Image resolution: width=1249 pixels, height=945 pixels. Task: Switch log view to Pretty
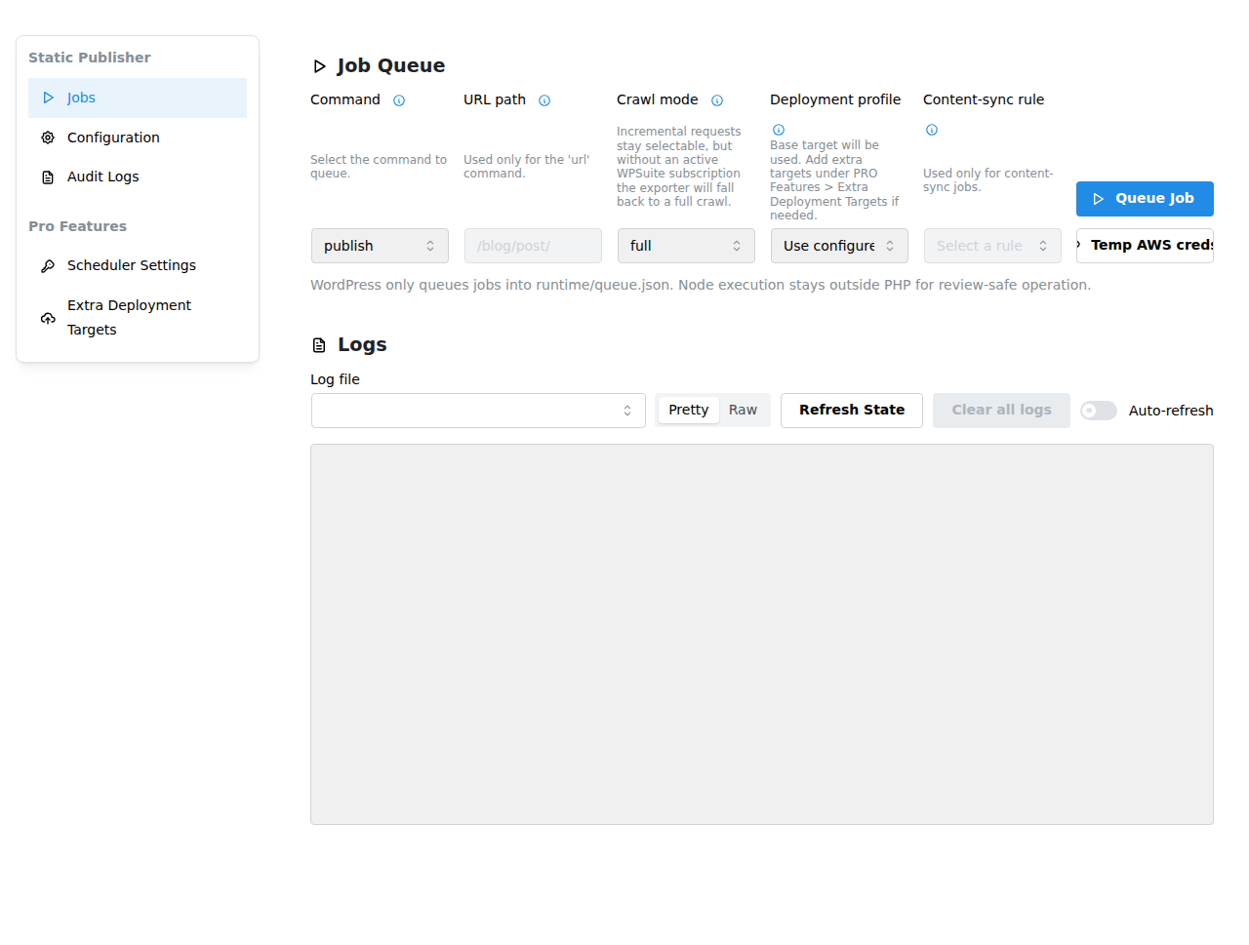pos(688,410)
